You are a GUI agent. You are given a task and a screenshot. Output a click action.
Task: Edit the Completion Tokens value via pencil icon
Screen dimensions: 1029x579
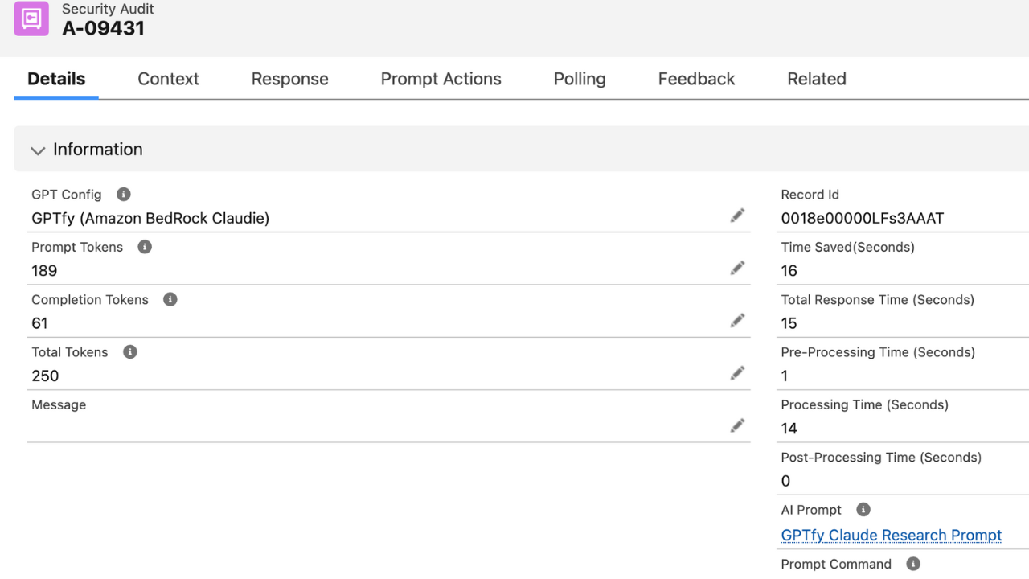click(737, 320)
